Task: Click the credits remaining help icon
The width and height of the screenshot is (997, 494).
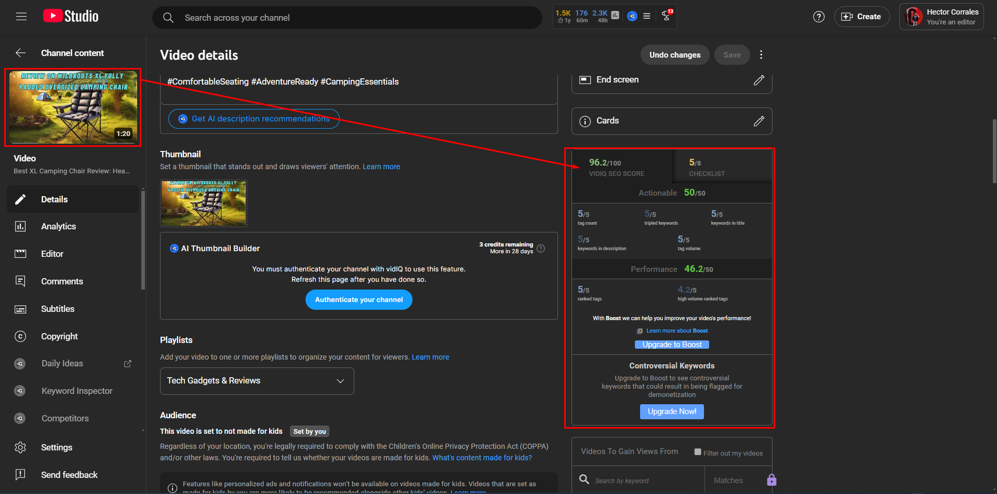Action: click(x=541, y=249)
